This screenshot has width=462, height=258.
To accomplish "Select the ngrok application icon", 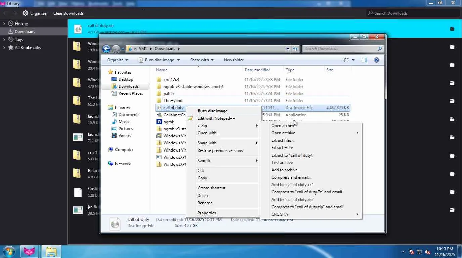I will 159,122.
